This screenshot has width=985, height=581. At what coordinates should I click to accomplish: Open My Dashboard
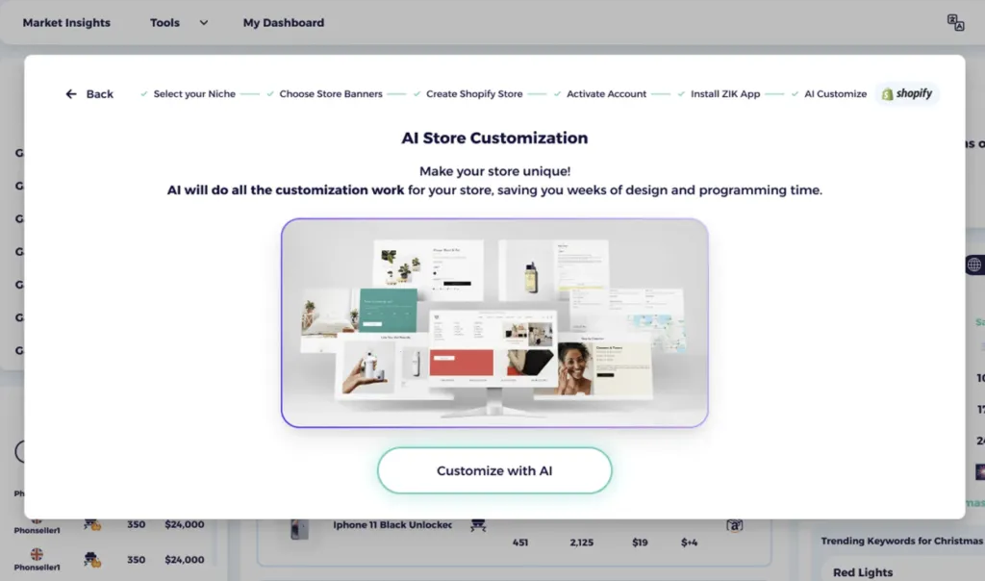(x=283, y=22)
